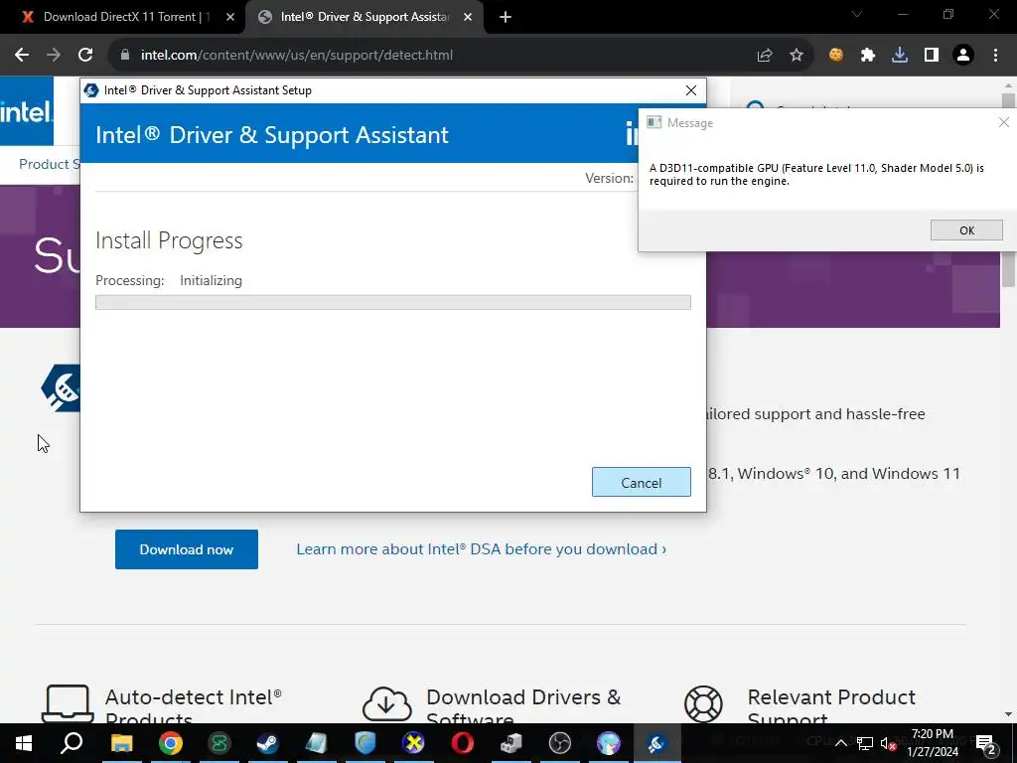Viewport: 1017px width, 763px height.
Task: Open Opera browser from taskbar
Action: [x=463, y=743]
